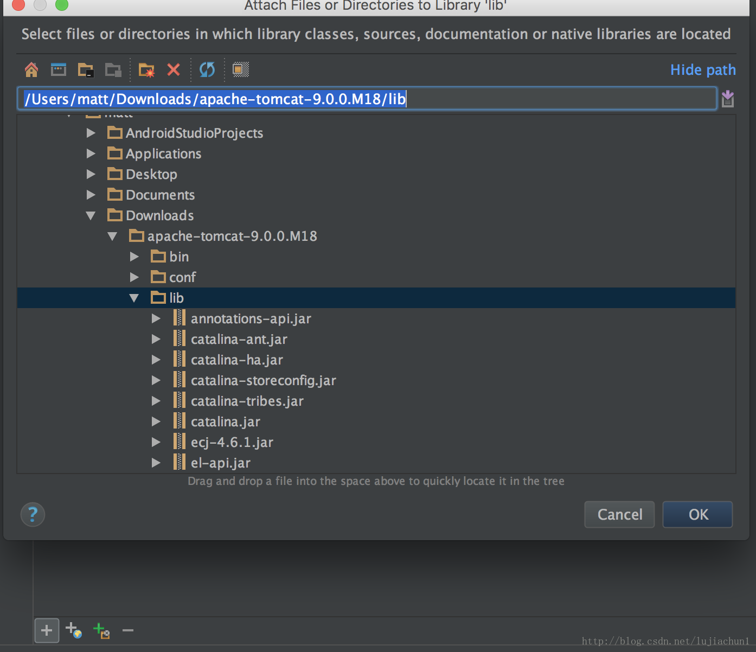
Task: Jump to the Project directory icon
Action: click(86, 70)
